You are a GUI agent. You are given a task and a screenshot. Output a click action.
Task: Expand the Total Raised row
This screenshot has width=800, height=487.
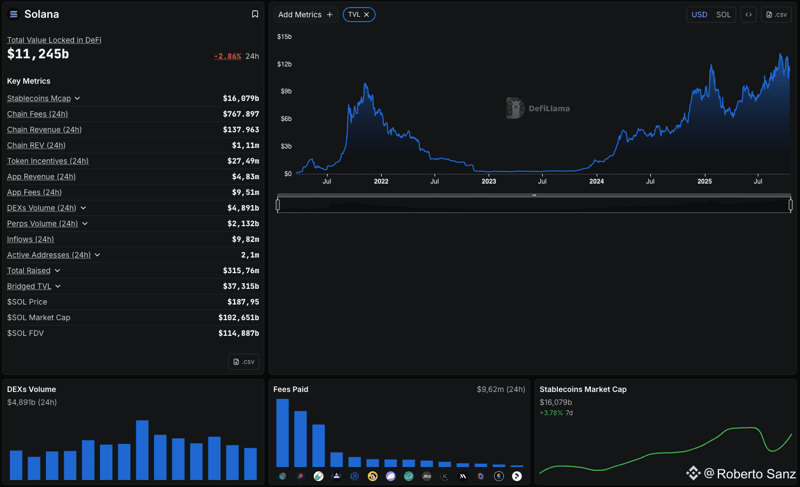57,270
